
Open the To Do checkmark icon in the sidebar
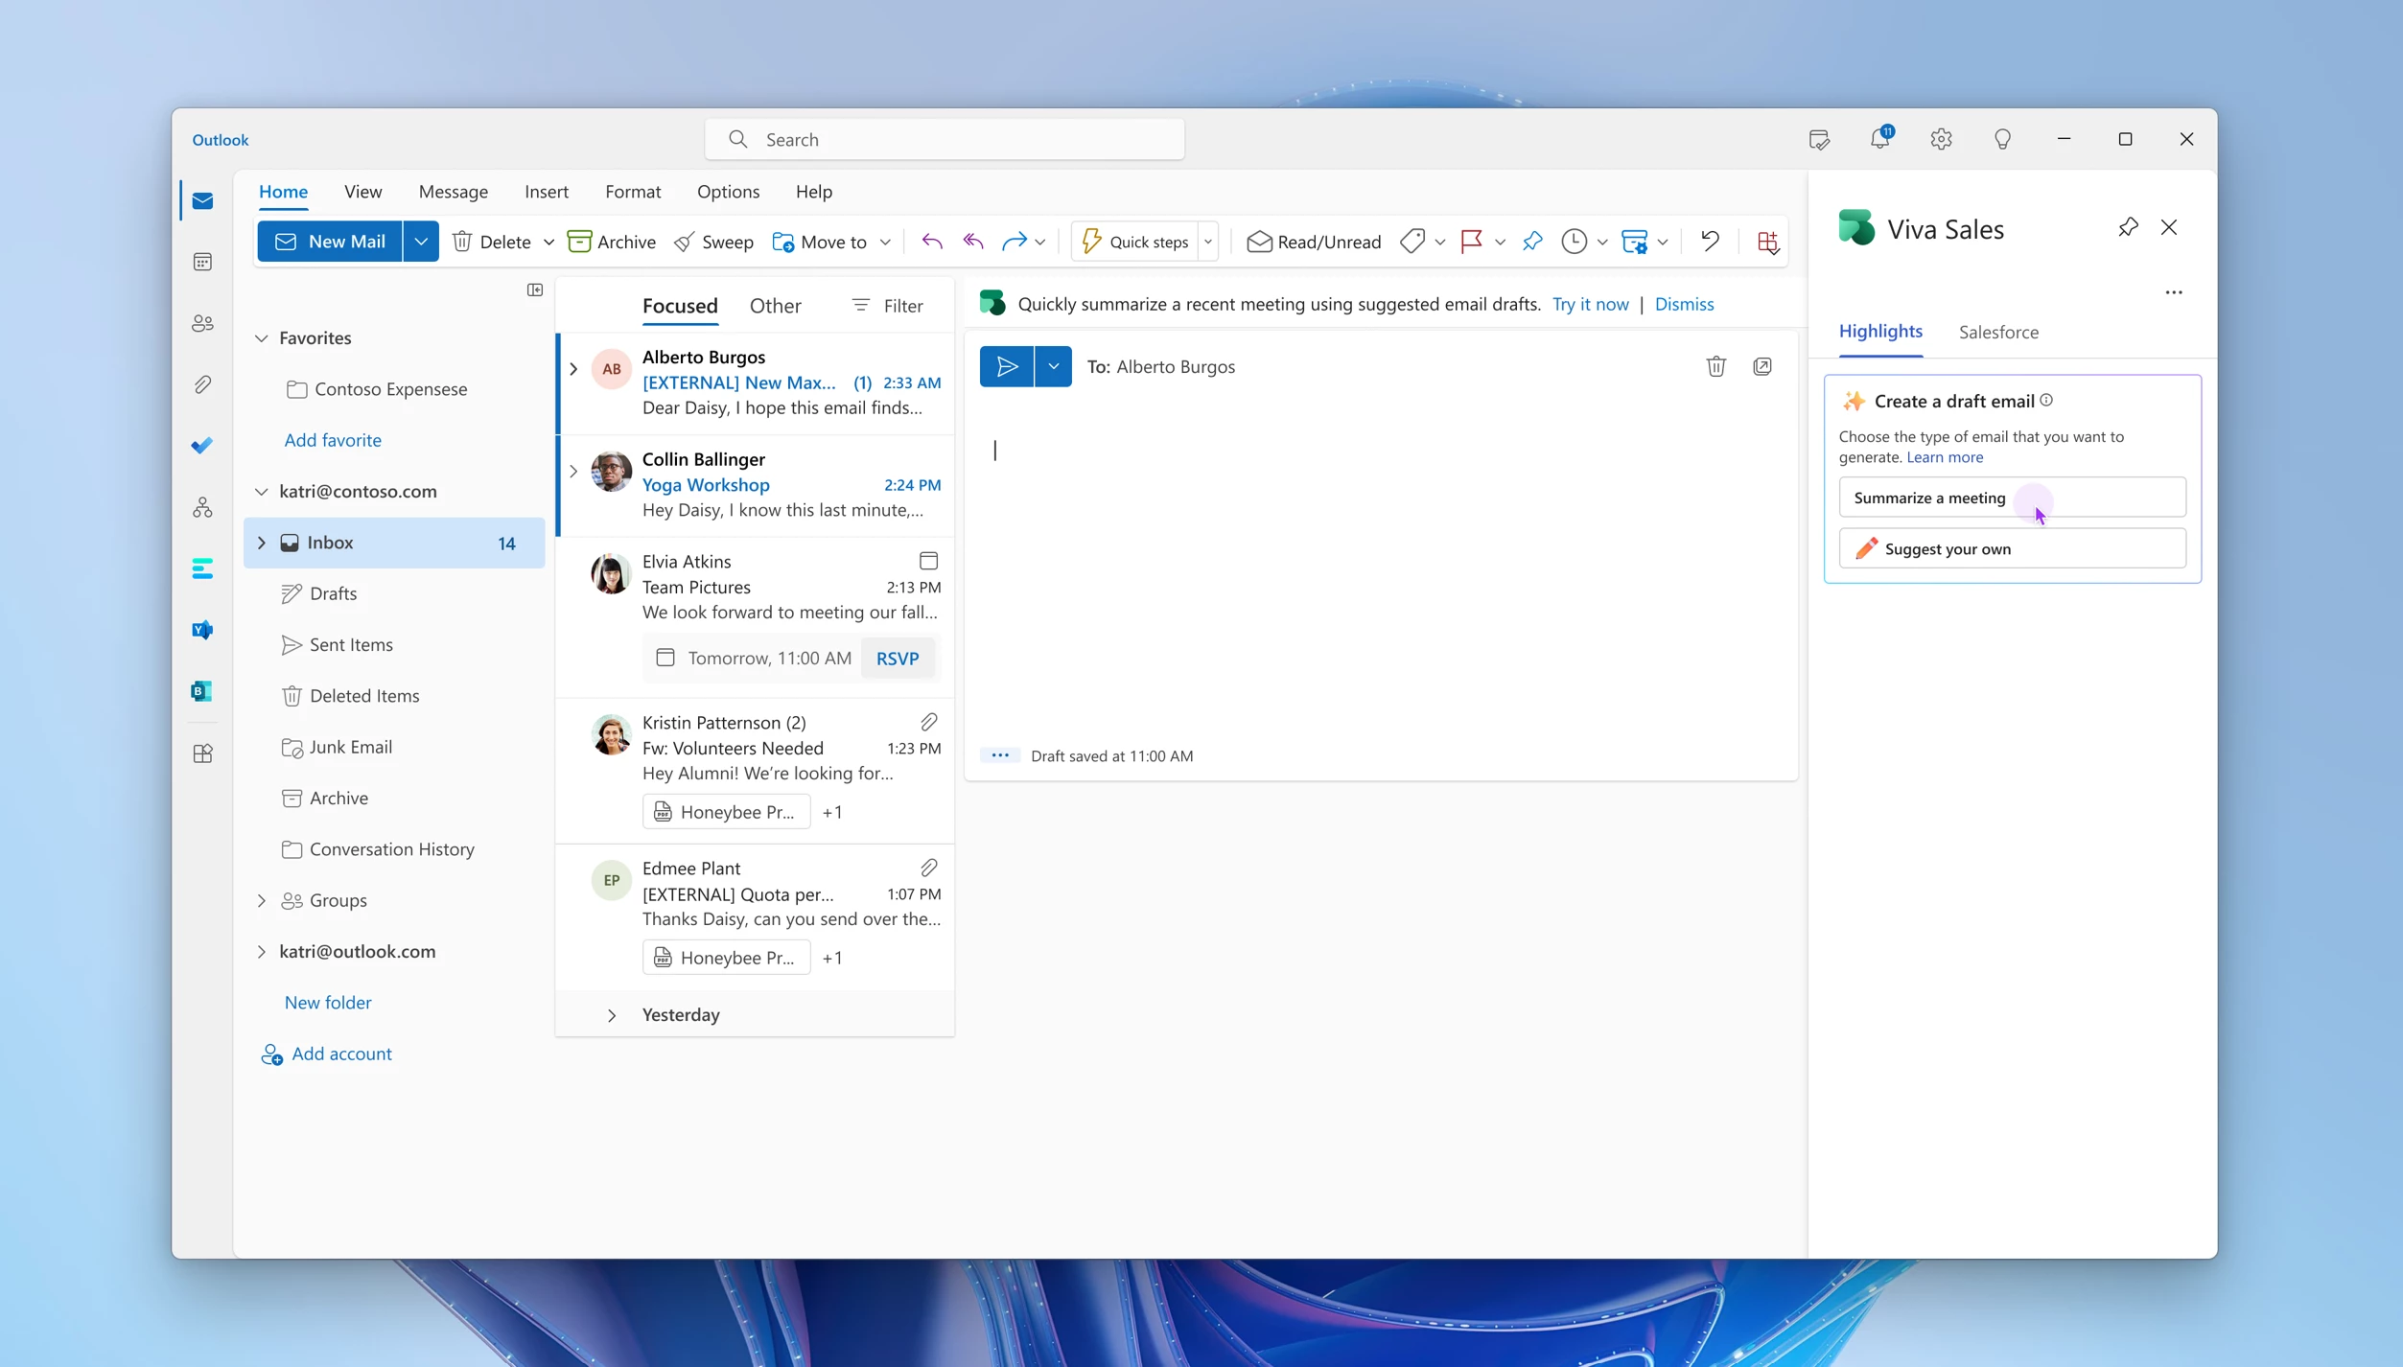[202, 446]
